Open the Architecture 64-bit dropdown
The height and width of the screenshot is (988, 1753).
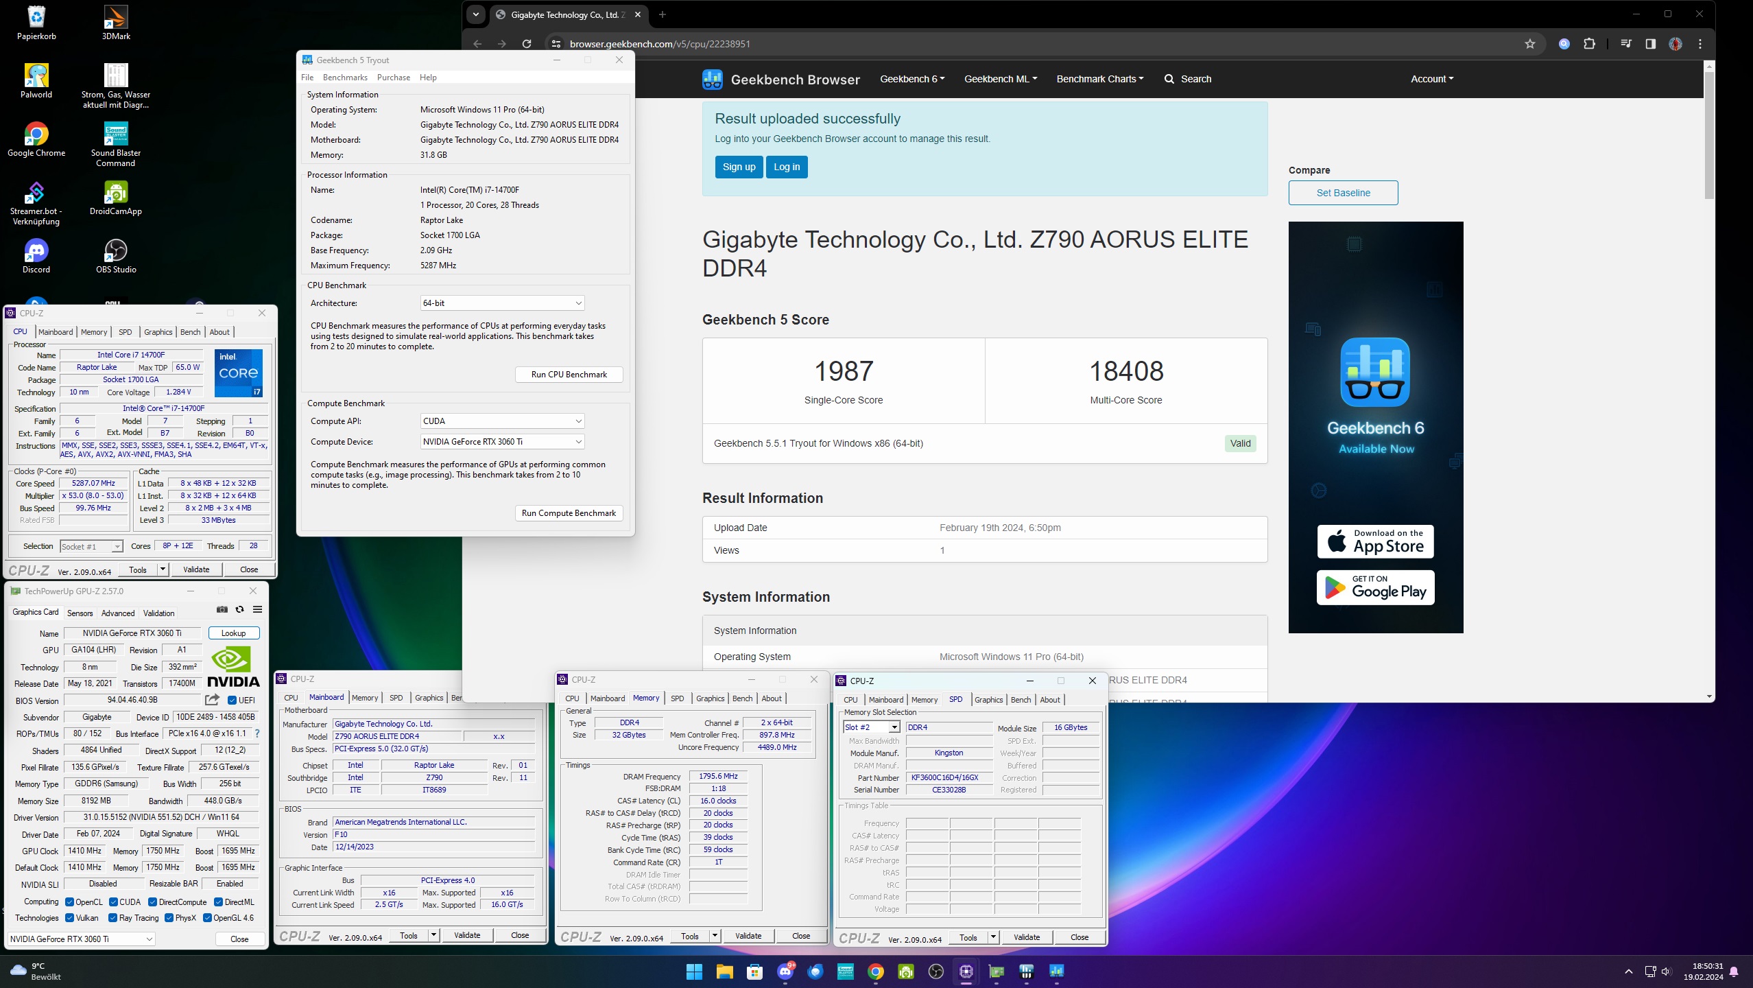502,303
